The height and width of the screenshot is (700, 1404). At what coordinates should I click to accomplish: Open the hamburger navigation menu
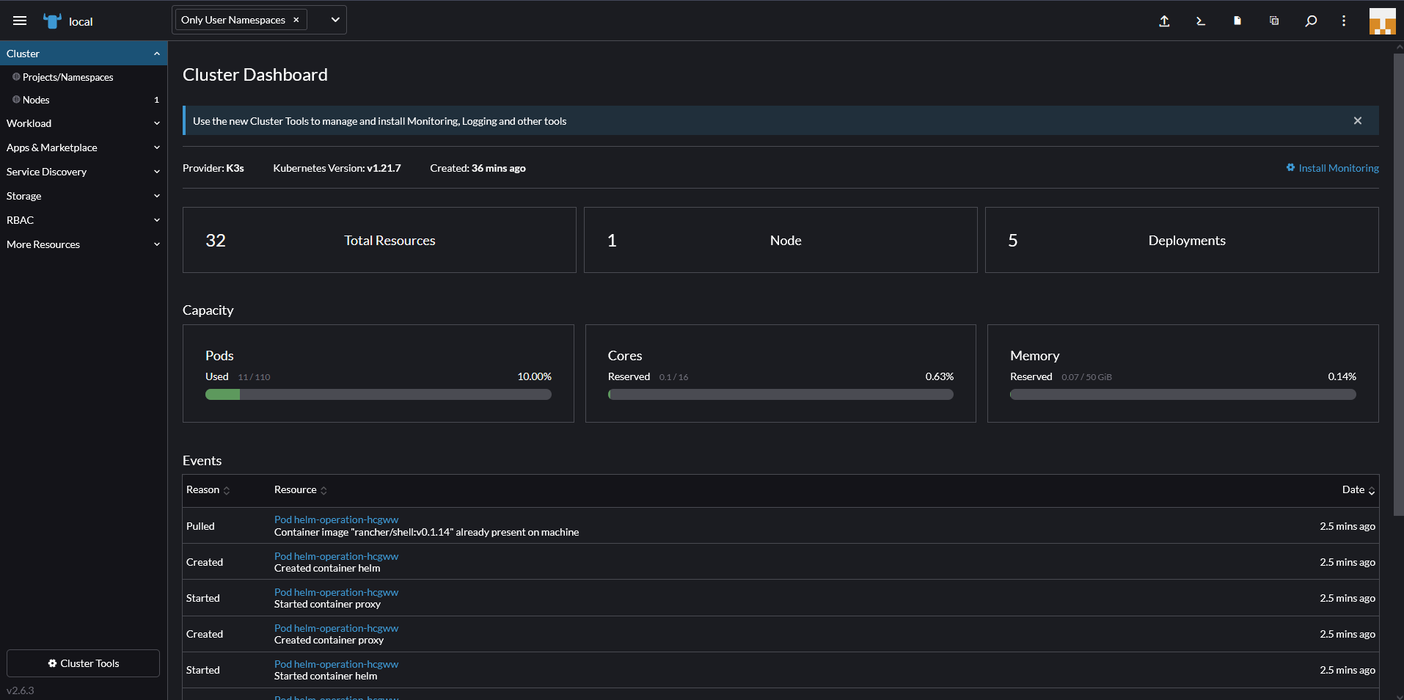point(20,21)
